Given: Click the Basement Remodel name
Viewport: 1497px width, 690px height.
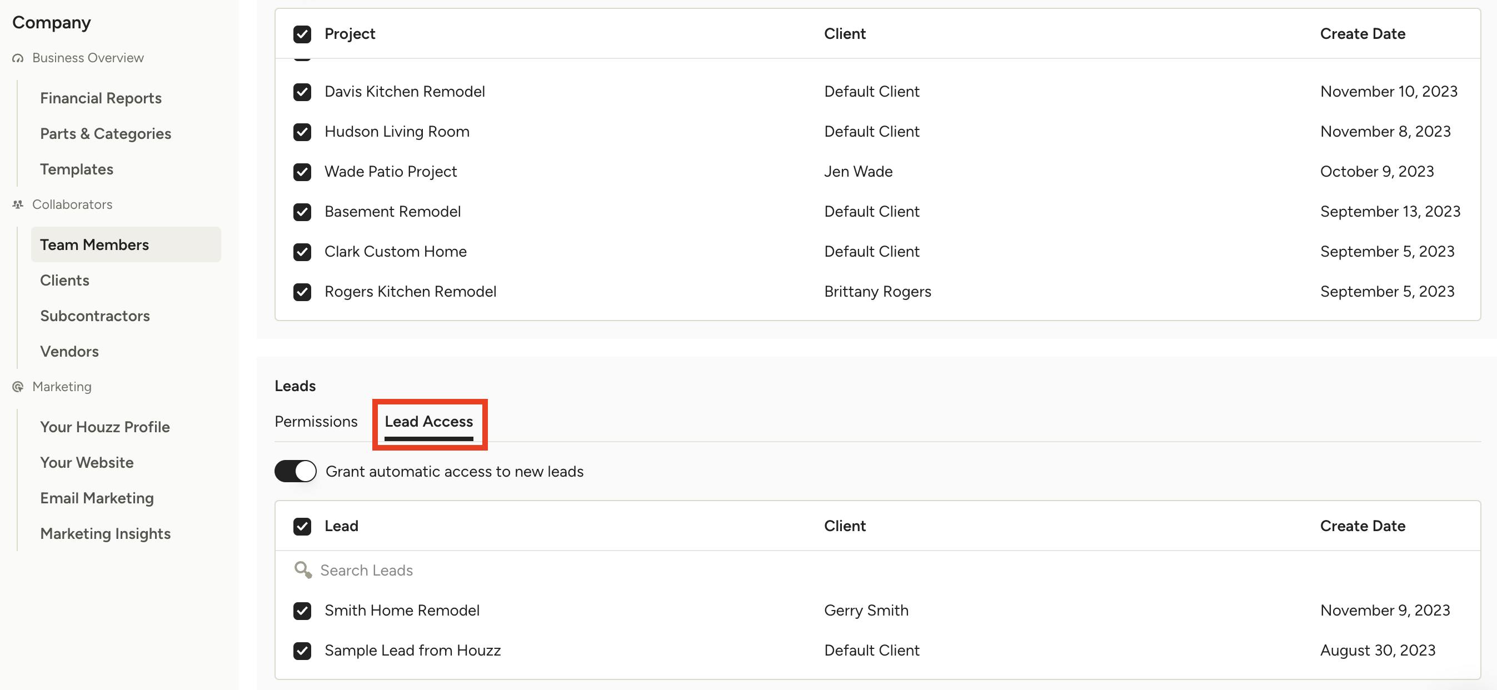Looking at the screenshot, I should click(392, 212).
